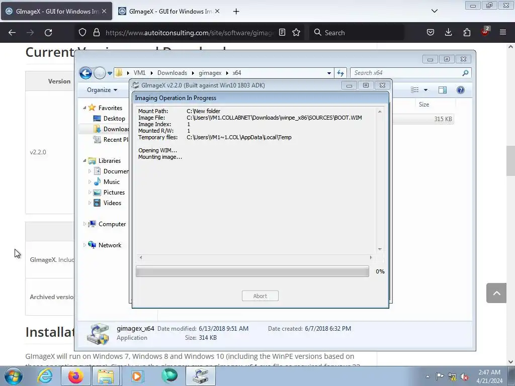Expand the Documents library node

coord(90,171)
